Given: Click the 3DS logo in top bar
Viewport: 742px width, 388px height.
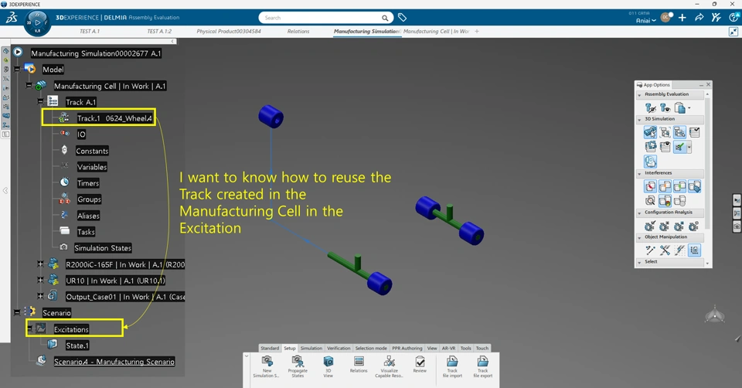Looking at the screenshot, I should pyautogui.click(x=12, y=18).
